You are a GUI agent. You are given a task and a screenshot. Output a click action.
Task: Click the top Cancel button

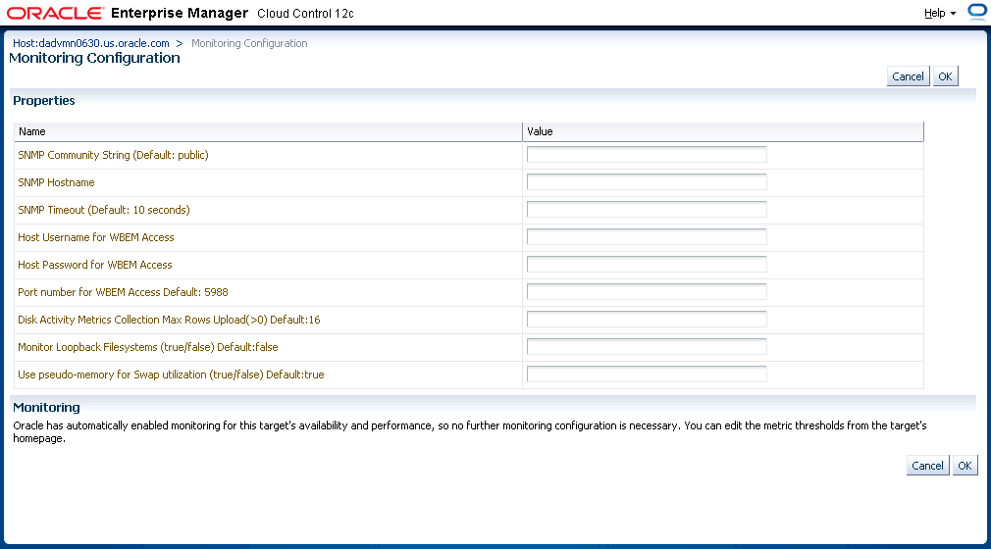(908, 76)
